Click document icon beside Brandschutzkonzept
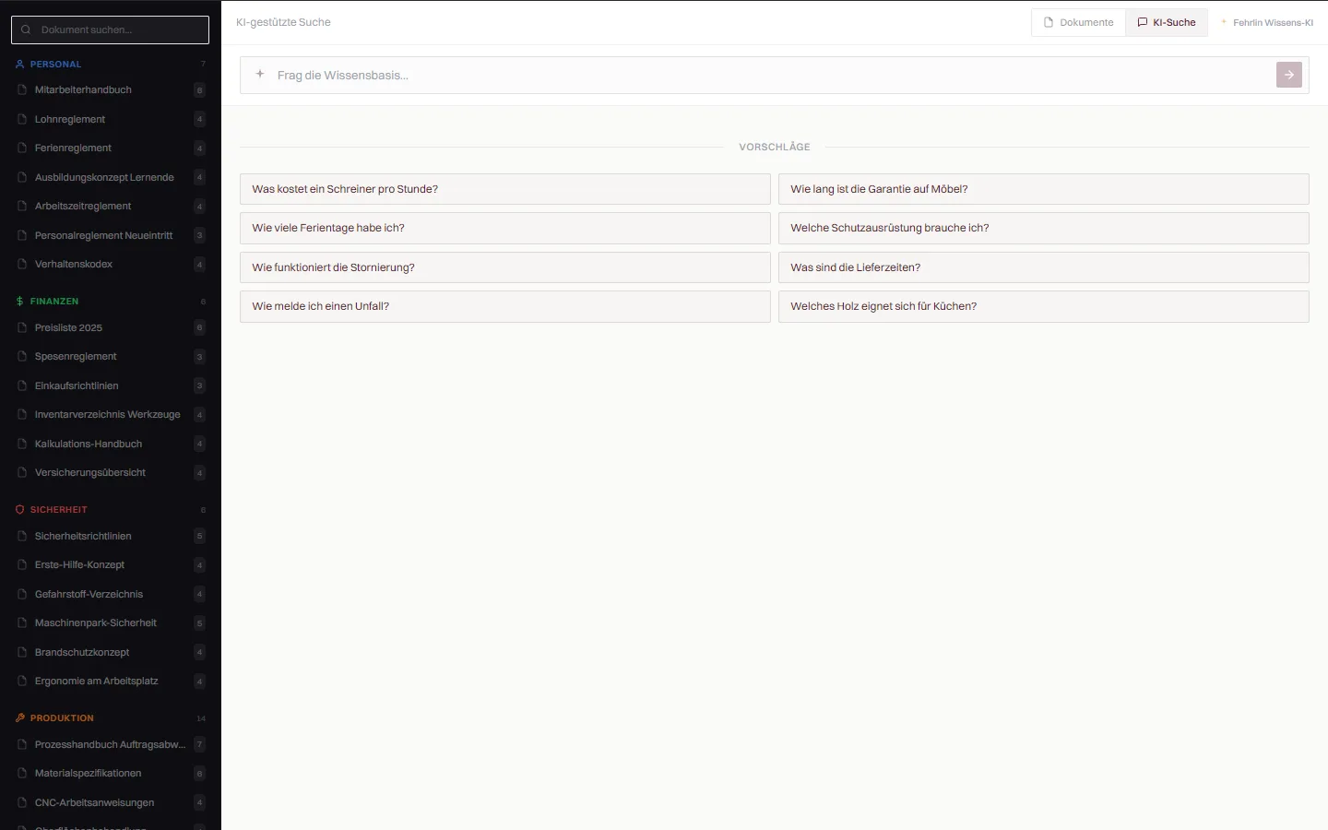 (x=22, y=652)
